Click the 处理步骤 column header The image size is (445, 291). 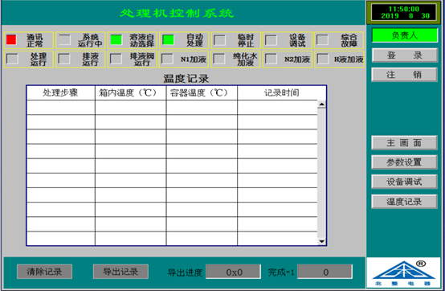click(60, 92)
